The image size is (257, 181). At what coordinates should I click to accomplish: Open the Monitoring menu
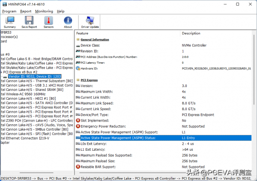tap(43, 11)
